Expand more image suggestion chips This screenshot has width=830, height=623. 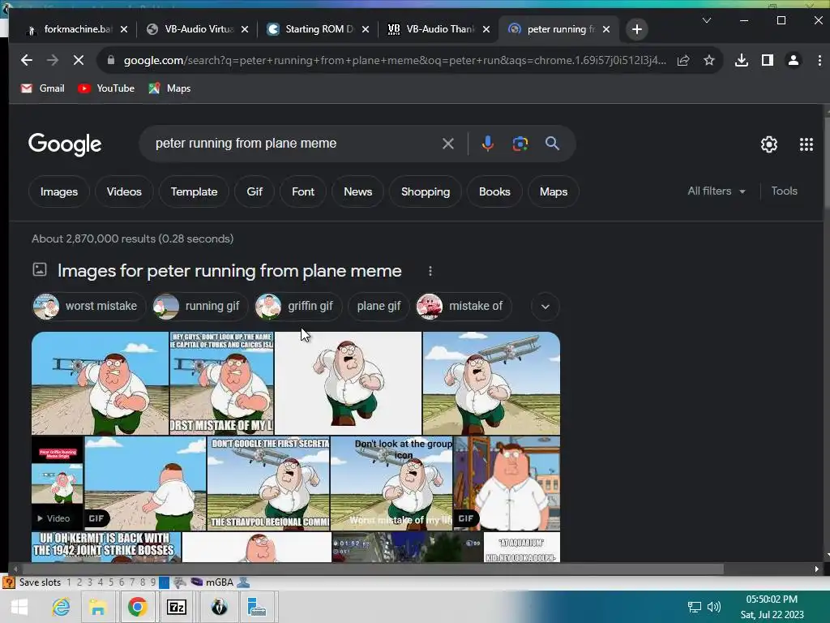pyautogui.click(x=545, y=307)
